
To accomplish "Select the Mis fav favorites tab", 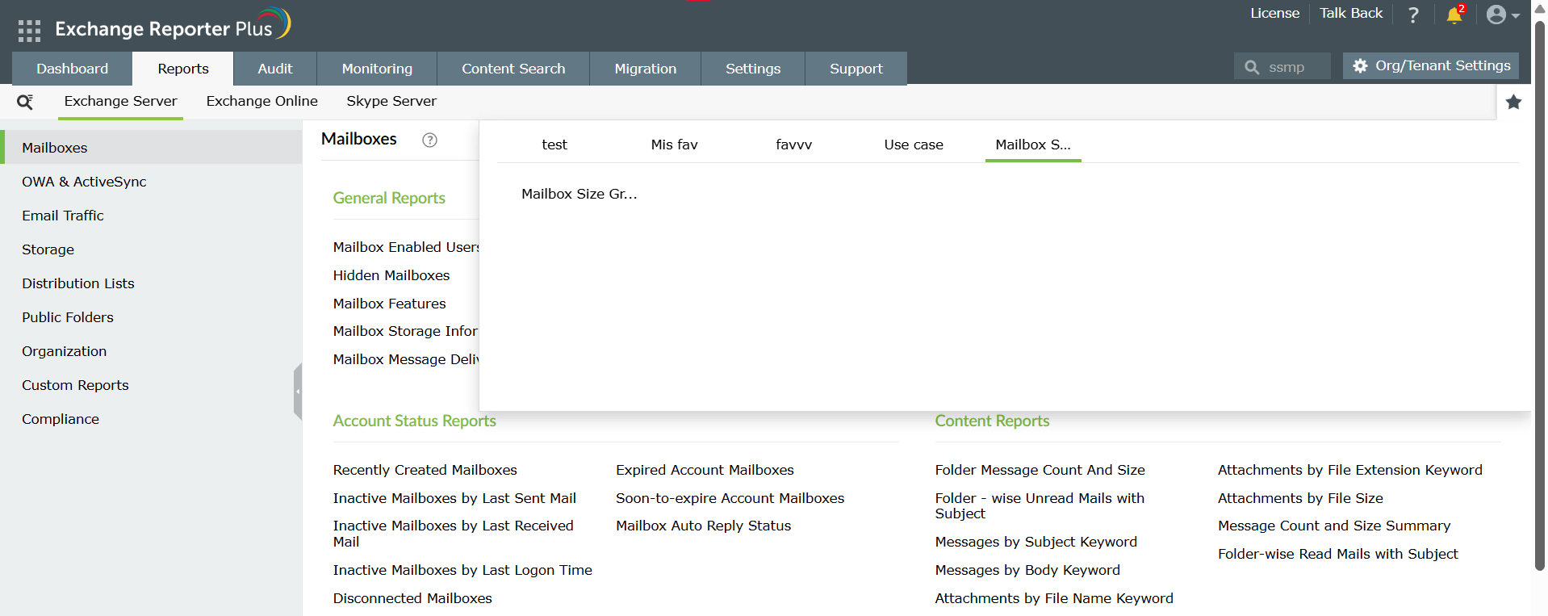I will 674,145.
